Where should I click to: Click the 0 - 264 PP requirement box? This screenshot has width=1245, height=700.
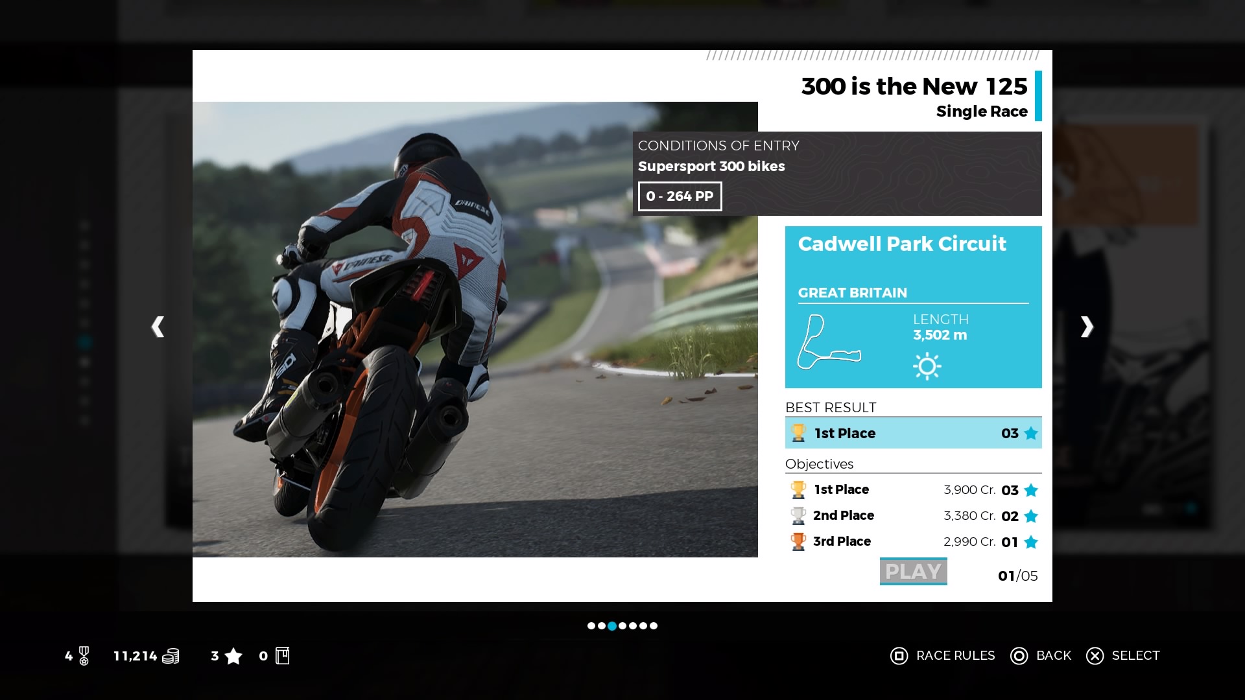(679, 196)
